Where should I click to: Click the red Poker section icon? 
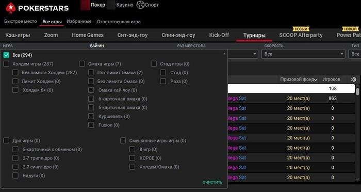(x=85, y=5)
